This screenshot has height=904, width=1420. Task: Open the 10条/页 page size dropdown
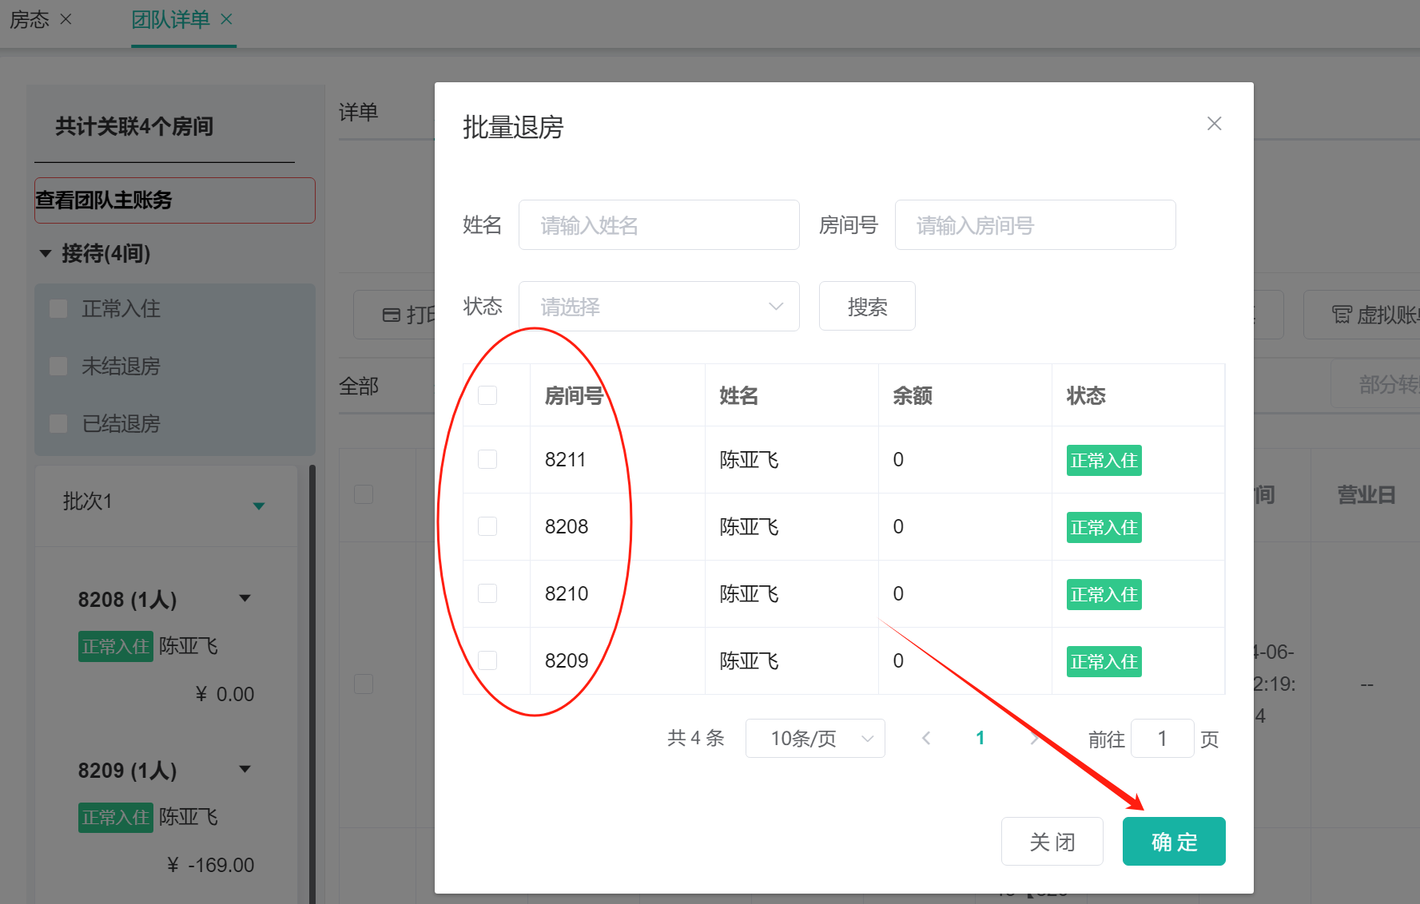click(x=815, y=739)
